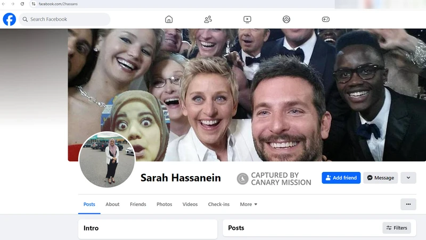Click the site info icon in address bar
Image resolution: width=426 pixels, height=240 pixels.
(x=34, y=4)
